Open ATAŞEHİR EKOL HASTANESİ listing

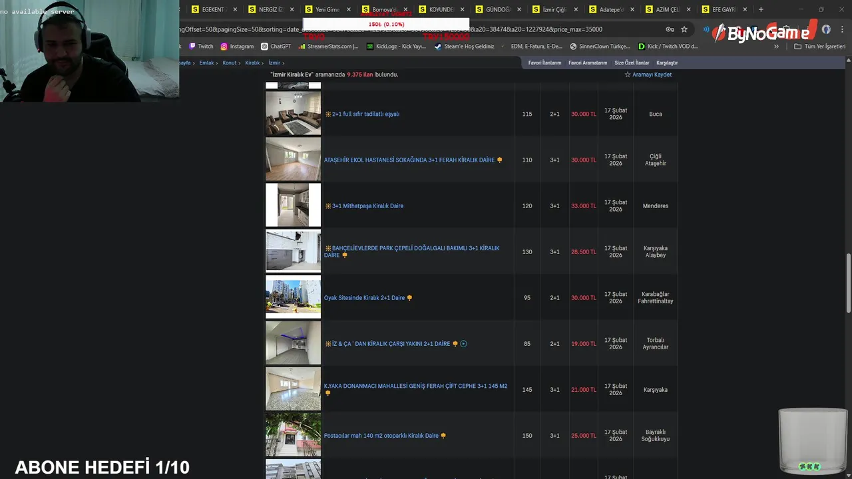point(409,160)
